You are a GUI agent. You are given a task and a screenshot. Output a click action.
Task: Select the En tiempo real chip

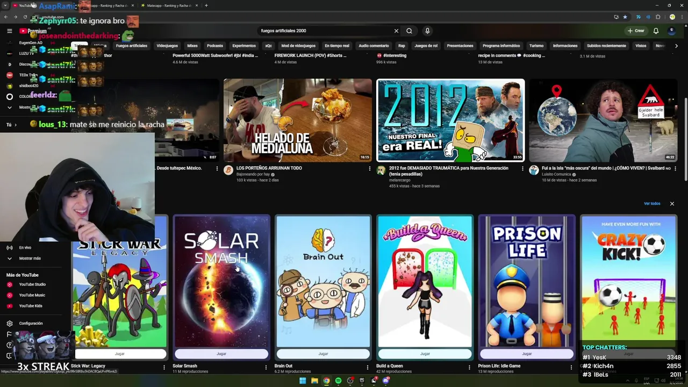click(337, 46)
